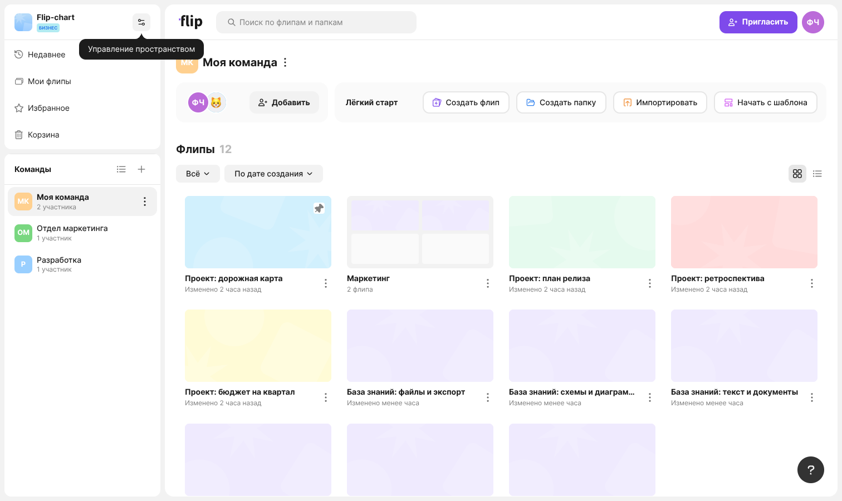The height and width of the screenshot is (501, 842).
Task: Open Недавнее in the sidebar
Action: (x=82, y=55)
